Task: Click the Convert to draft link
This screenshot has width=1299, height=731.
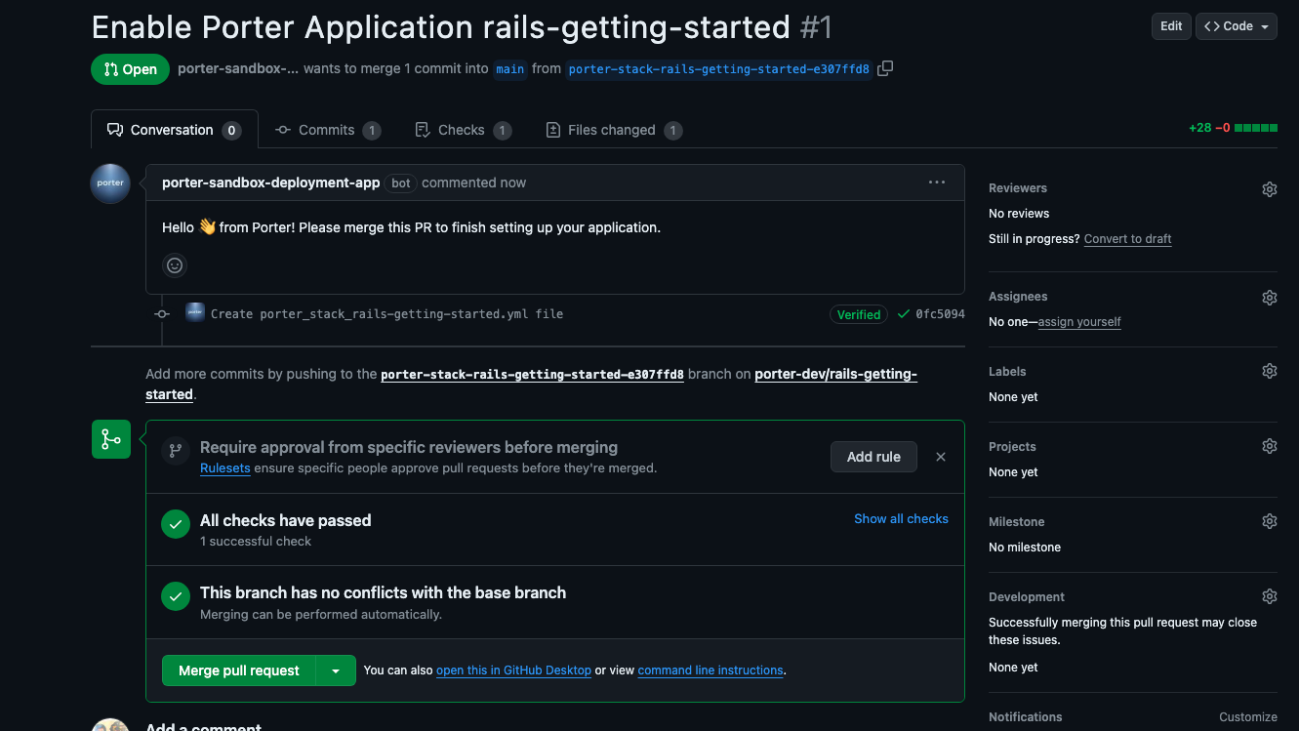Action: pos(1127,239)
